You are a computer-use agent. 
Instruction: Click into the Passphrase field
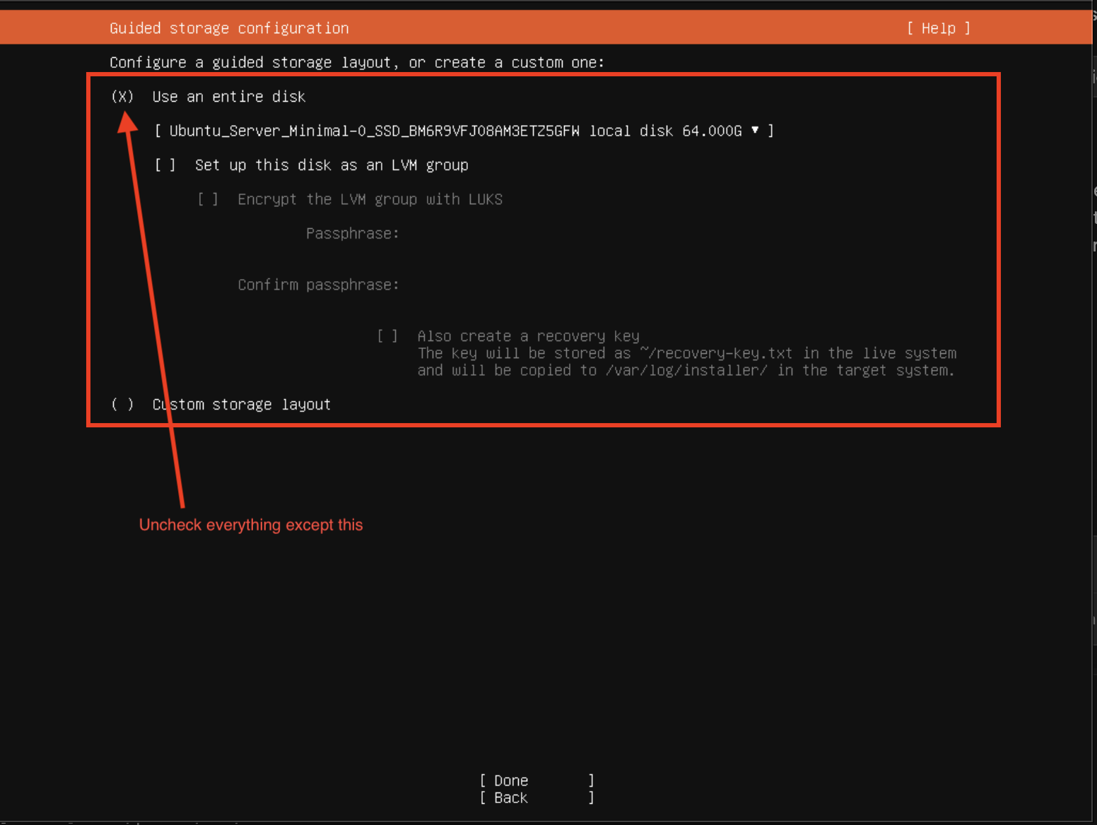495,233
